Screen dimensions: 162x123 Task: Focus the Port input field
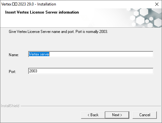91,71
